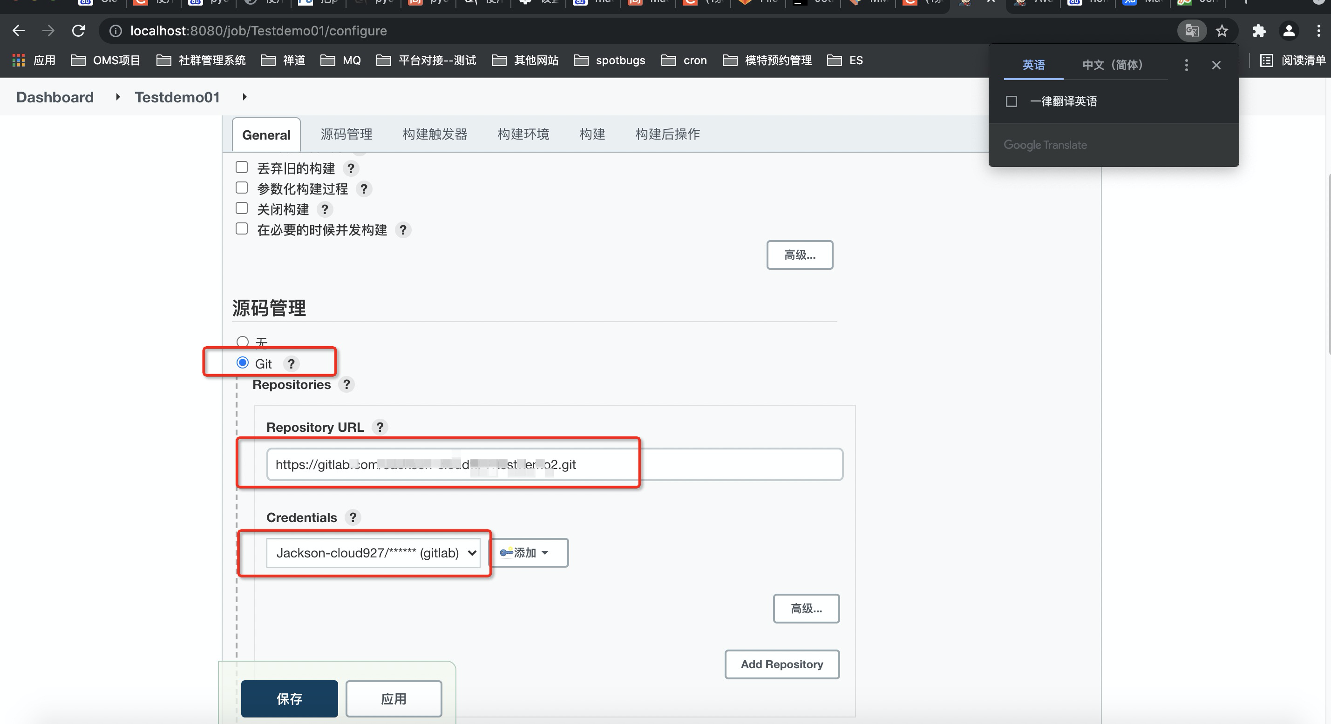Expand the 添加 credentials dropdown button

(x=529, y=553)
